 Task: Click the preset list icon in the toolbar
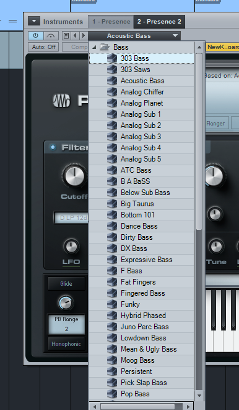66,35
